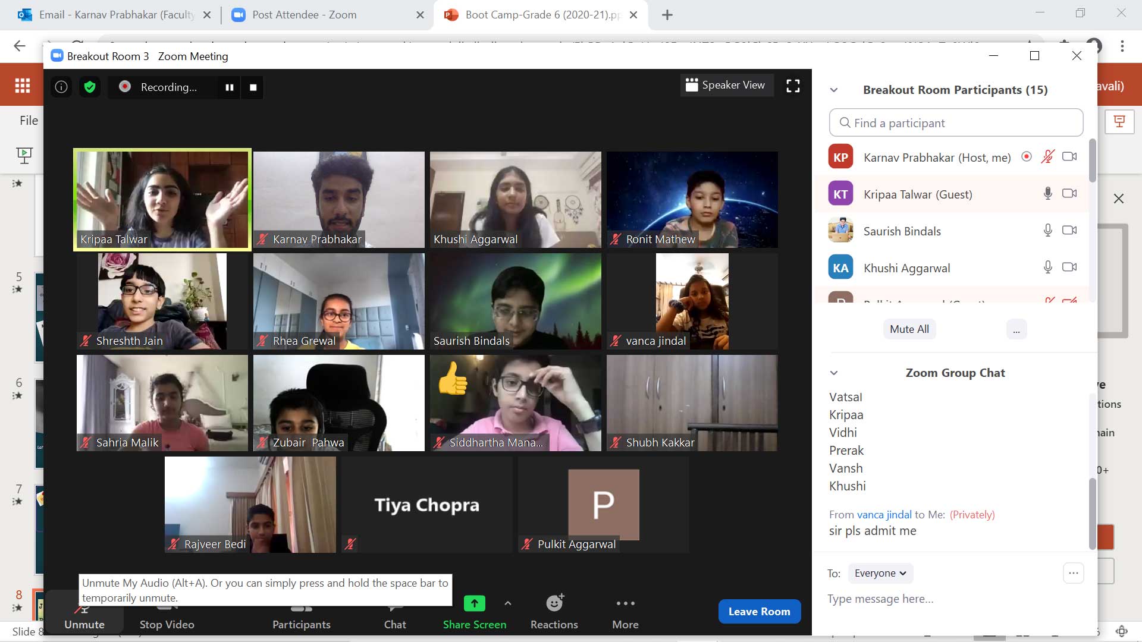1142x642 pixels.
Task: Click the Zoom camera logo in title bar
Action: tap(57, 56)
